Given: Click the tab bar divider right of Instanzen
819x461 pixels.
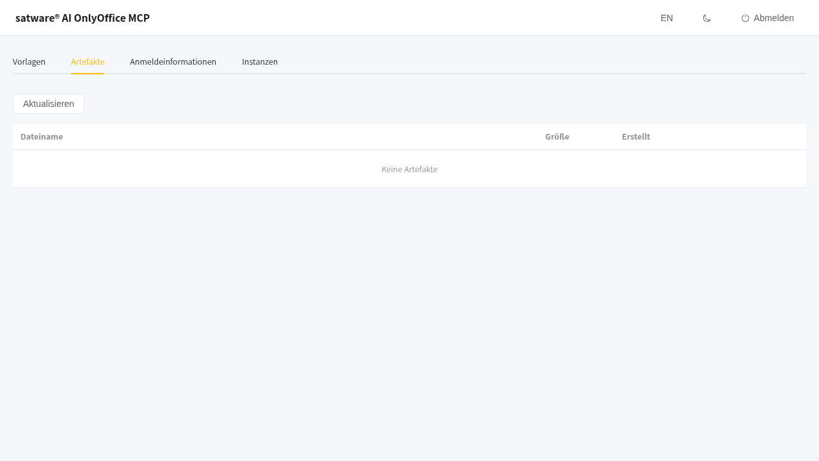Looking at the screenshot, I should [544, 74].
